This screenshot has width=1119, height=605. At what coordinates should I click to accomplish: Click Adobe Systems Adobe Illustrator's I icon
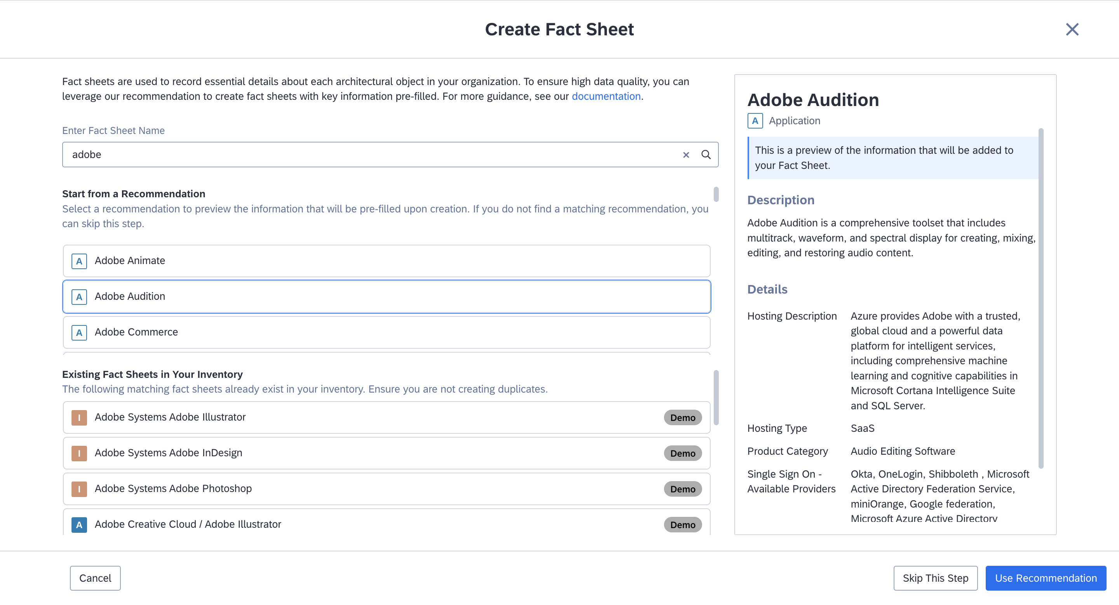tap(79, 417)
